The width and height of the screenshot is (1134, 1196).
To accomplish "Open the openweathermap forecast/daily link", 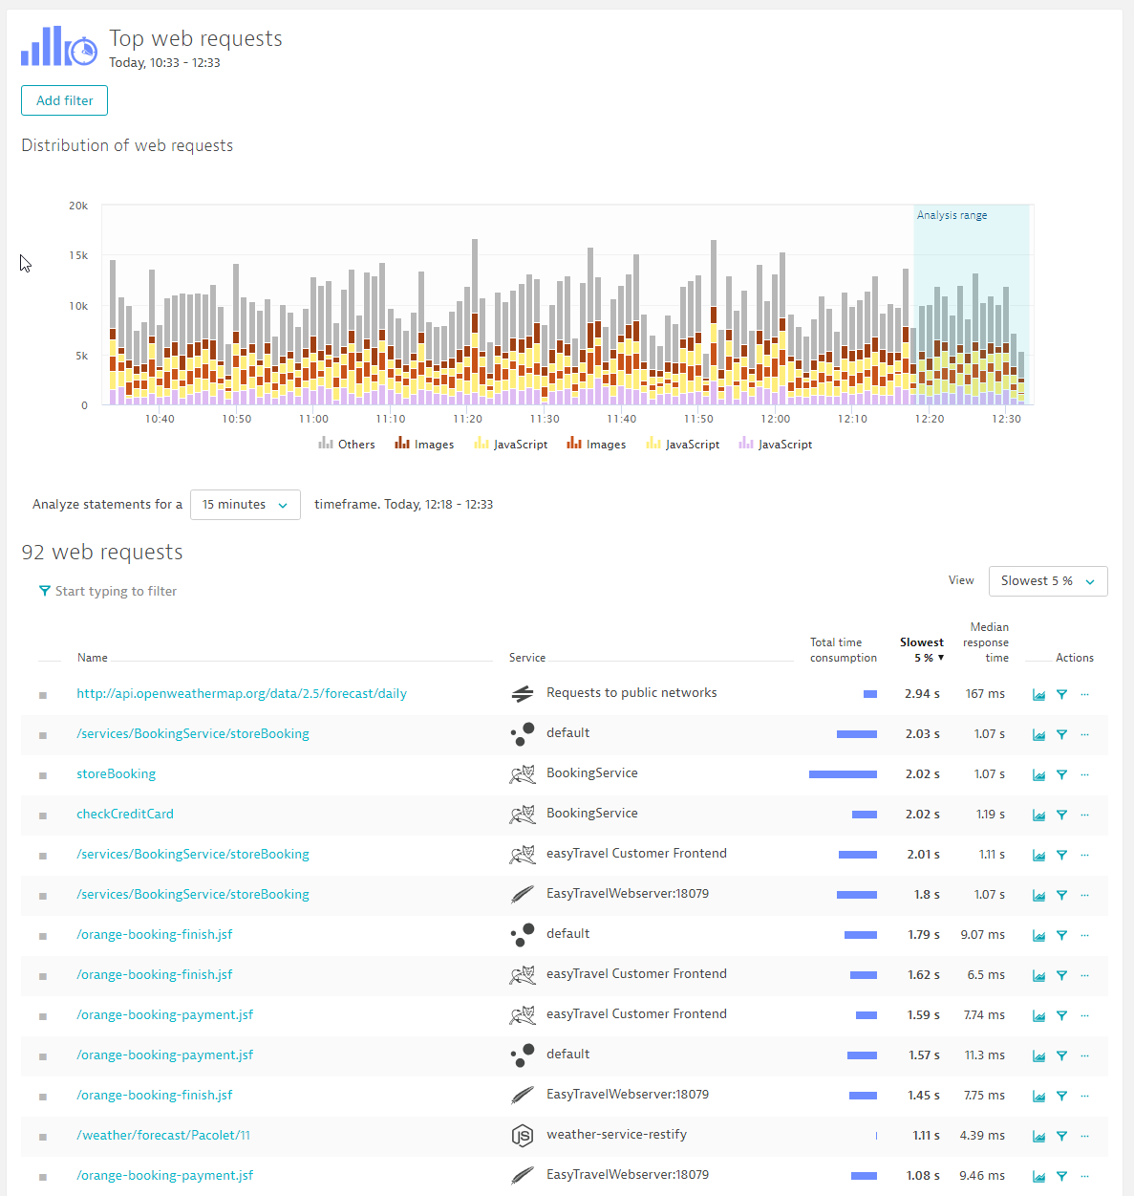I will click(242, 693).
